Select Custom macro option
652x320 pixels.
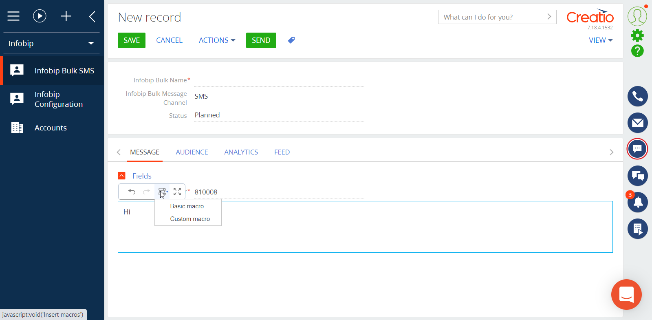click(190, 219)
